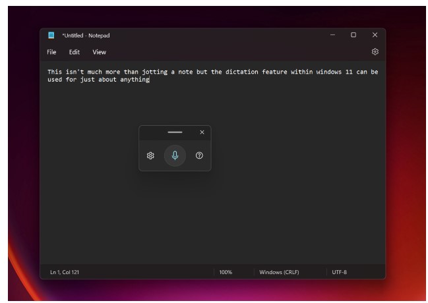Click the 'Windows (CRLF)' line ending indicator
Viewport: 428px width, 303px height.
click(279, 272)
